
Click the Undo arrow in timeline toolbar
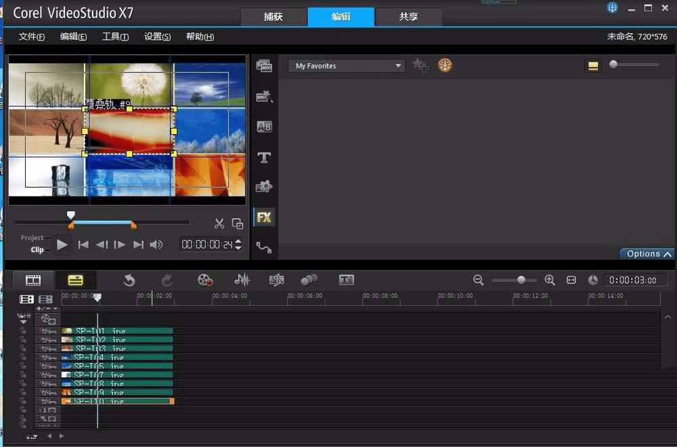[x=129, y=280]
